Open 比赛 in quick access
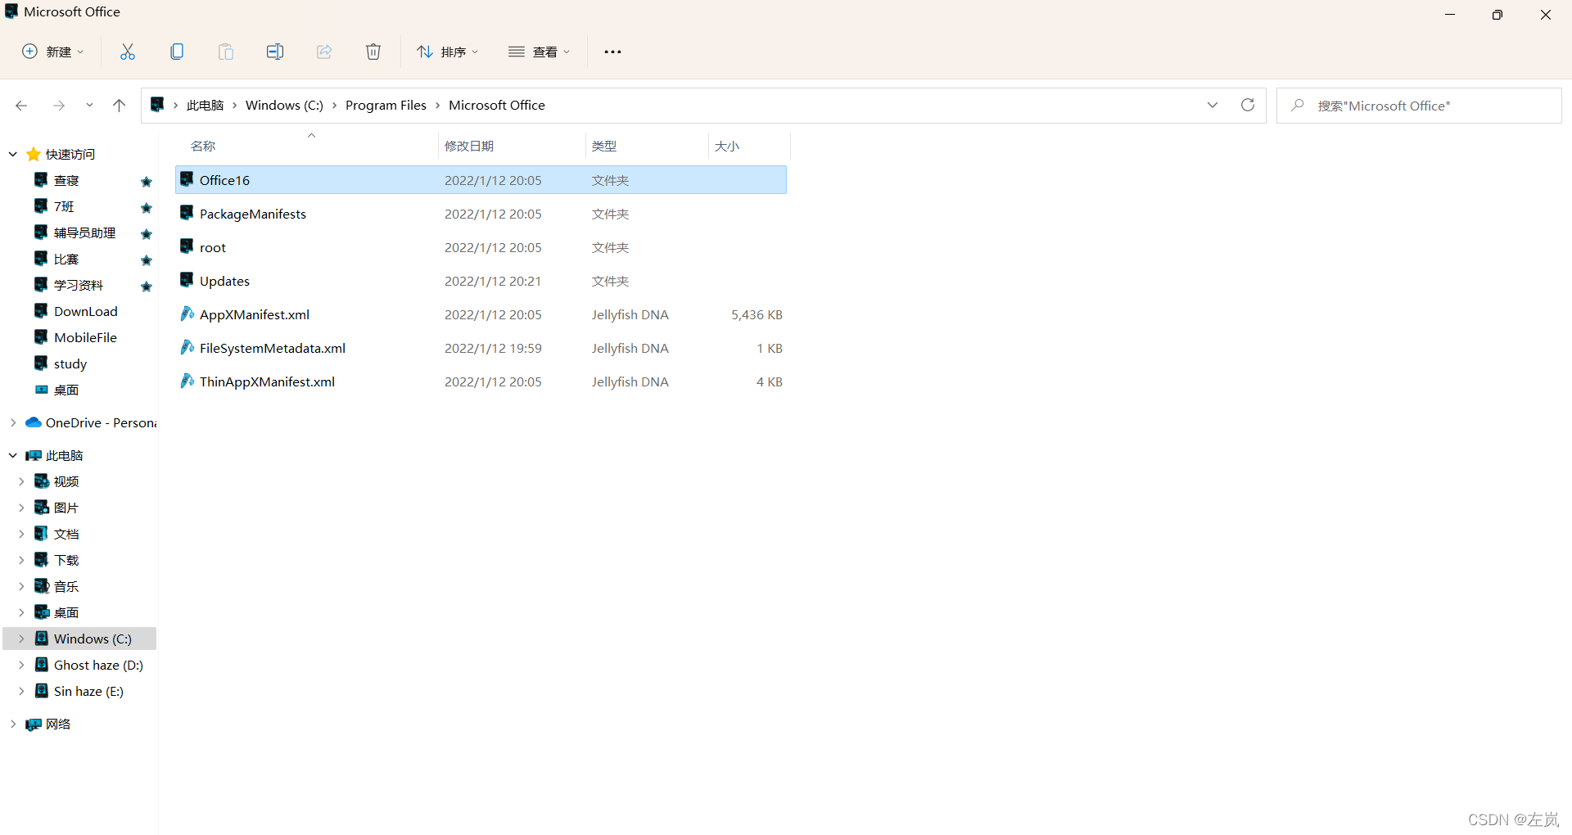The height and width of the screenshot is (835, 1572). [x=66, y=259]
